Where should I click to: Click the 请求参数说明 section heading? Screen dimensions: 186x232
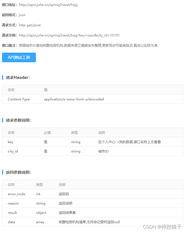pyautogui.click(x=18, y=120)
